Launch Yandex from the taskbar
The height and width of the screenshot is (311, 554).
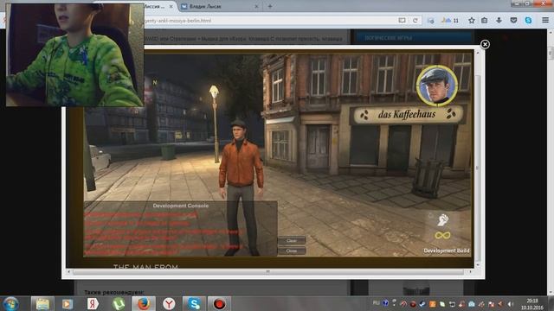point(93,303)
